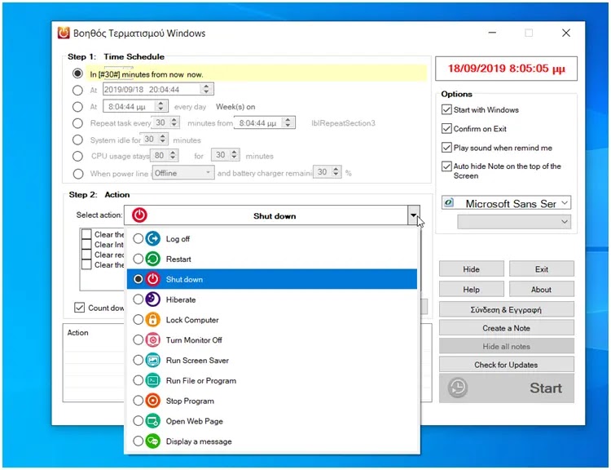Uncheck Start with Windows
Viewport: 611px width, 470px height.
pos(446,109)
